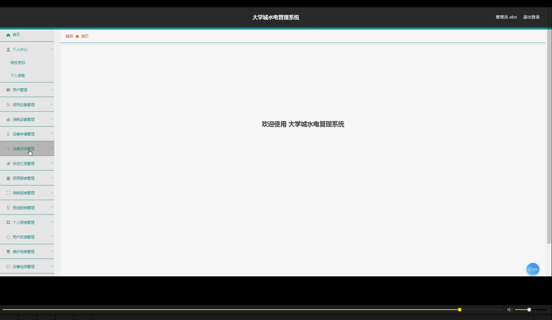
Task: Mute audio with the speaker icon
Action: [x=509, y=309]
